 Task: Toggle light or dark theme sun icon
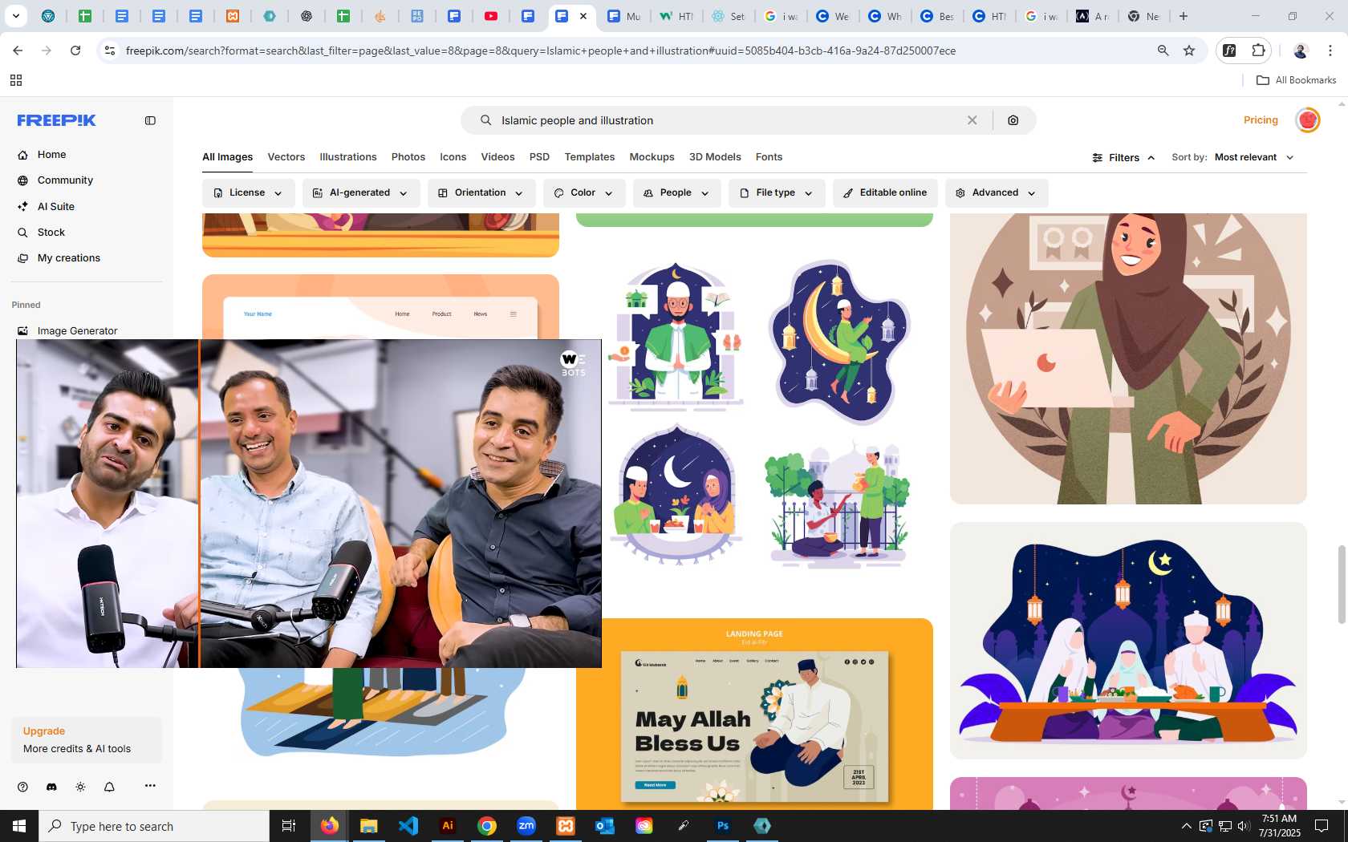(80, 787)
